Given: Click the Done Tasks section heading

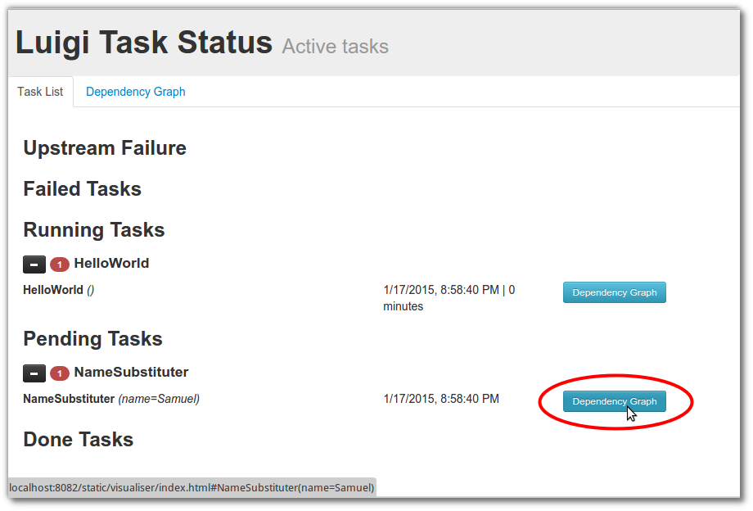Looking at the screenshot, I should point(79,440).
